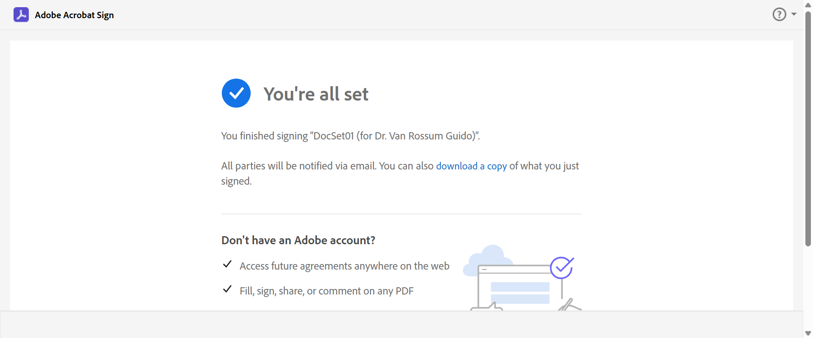Click the purple circled checkmark illustration
Image resolution: width=813 pixels, height=338 pixels.
(x=561, y=268)
